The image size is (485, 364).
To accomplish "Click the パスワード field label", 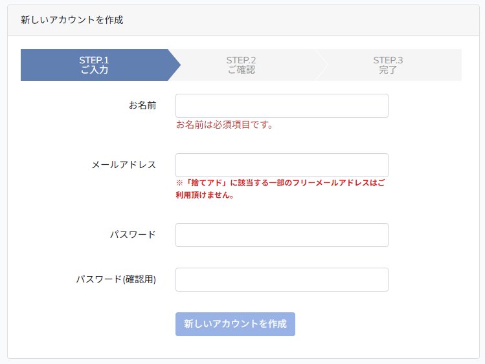I will point(133,234).
